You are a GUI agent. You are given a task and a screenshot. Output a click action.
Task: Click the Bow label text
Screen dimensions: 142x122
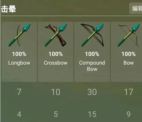coord(129,63)
